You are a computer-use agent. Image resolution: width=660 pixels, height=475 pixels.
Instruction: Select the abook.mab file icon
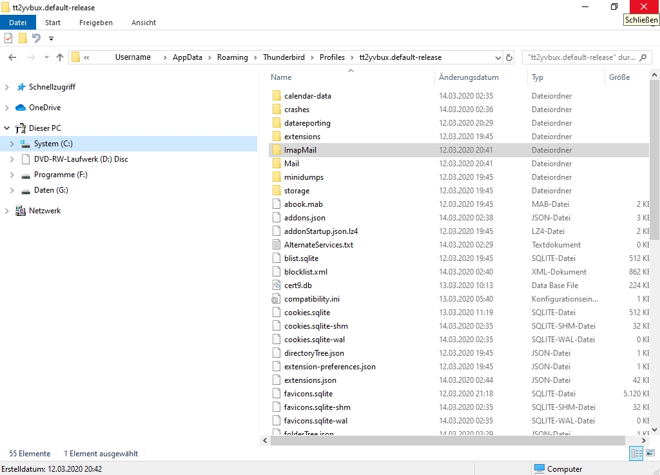277,204
